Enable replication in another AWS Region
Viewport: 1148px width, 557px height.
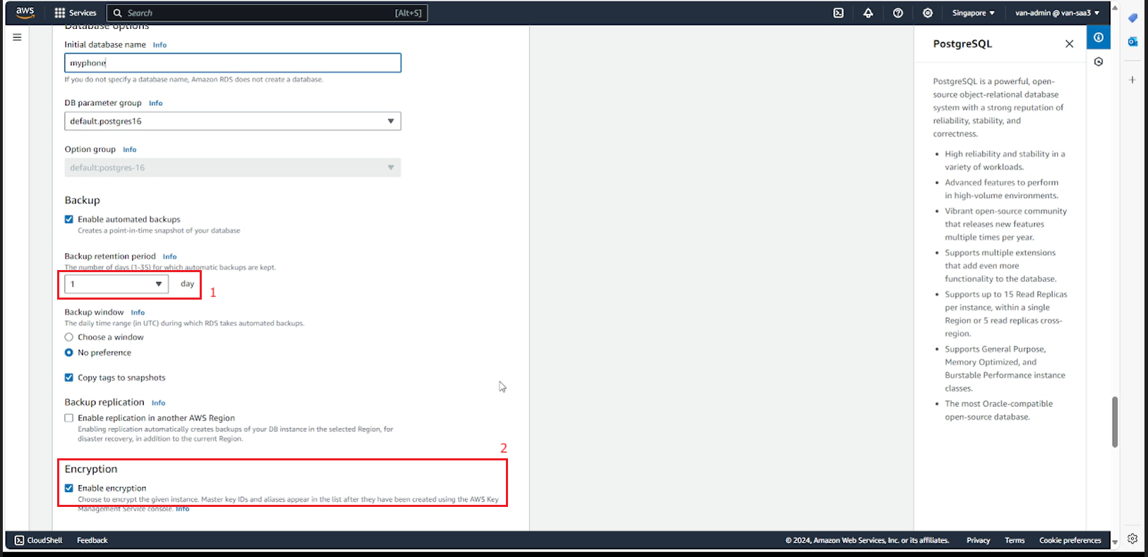tap(69, 418)
